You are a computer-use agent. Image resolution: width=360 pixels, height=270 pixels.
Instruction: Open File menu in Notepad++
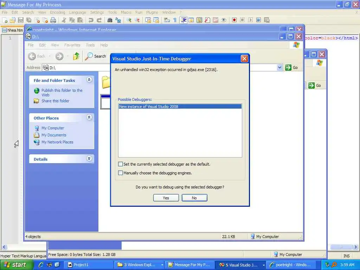(x=5, y=12)
